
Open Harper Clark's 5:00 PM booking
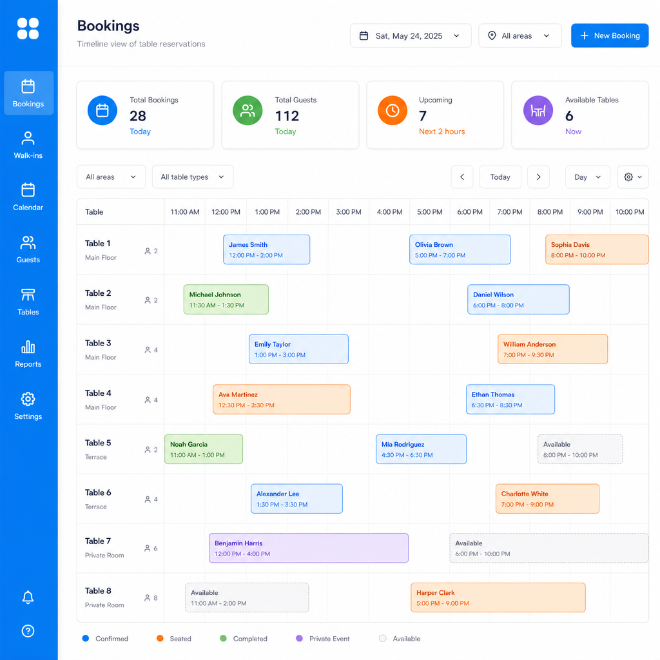[498, 597]
